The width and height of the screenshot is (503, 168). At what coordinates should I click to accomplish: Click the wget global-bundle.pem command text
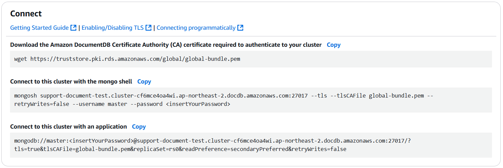click(127, 59)
